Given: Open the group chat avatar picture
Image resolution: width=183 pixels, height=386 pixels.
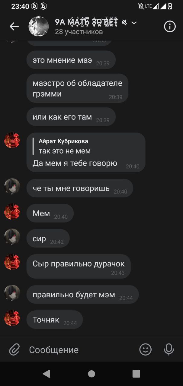Looking at the screenshot, I should 39,27.
